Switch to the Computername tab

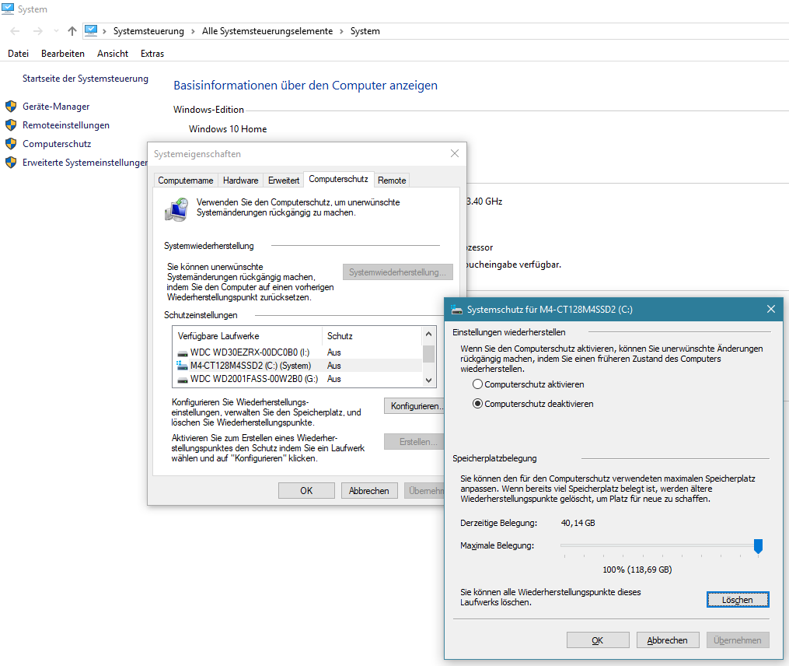tap(185, 181)
